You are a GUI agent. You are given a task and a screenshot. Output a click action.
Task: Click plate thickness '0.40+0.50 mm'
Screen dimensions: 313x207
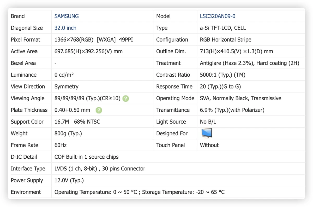coord(72,110)
